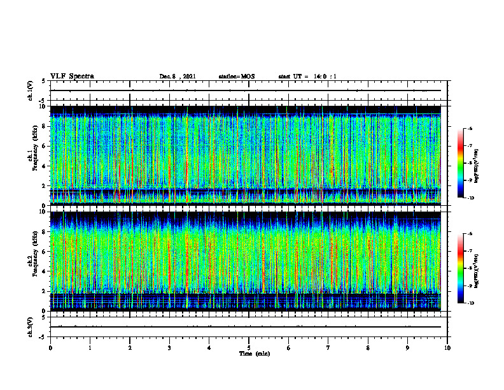This screenshot has height=390, width=504.
Task: Click the "station=MOS" label
Action: [237, 76]
